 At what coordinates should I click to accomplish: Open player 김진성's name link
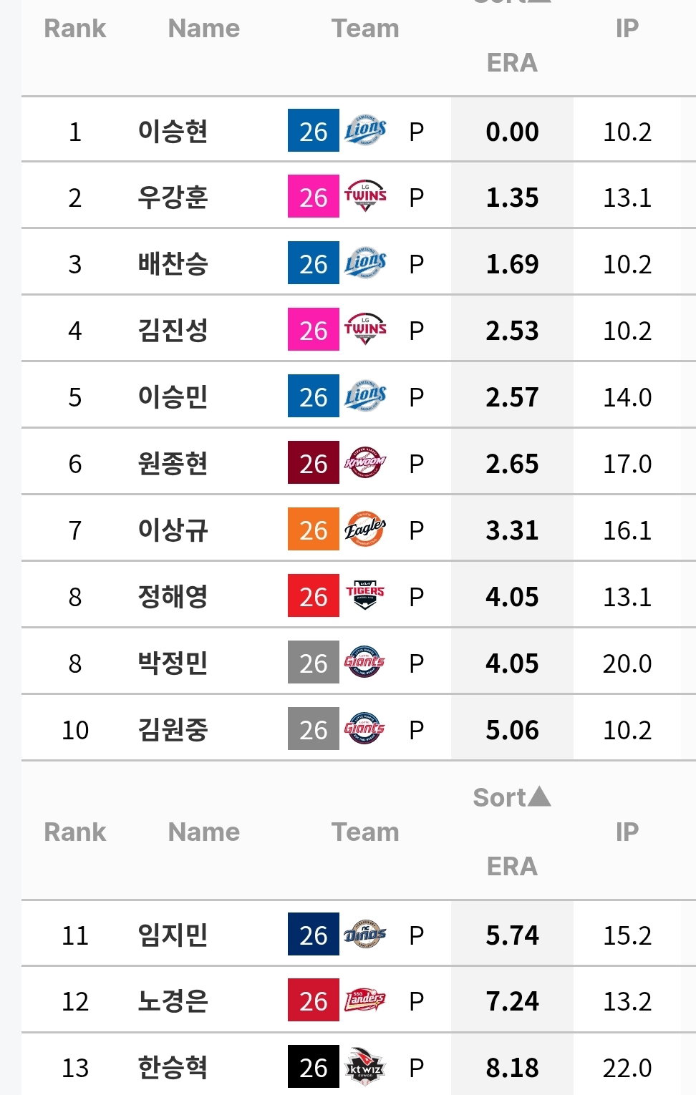click(173, 330)
